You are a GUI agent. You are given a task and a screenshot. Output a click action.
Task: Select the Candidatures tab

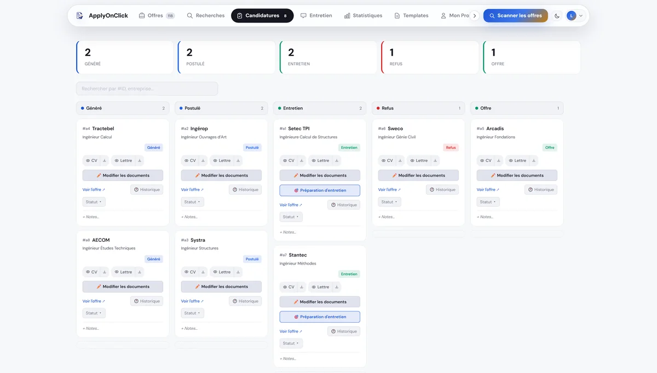pyautogui.click(x=262, y=16)
